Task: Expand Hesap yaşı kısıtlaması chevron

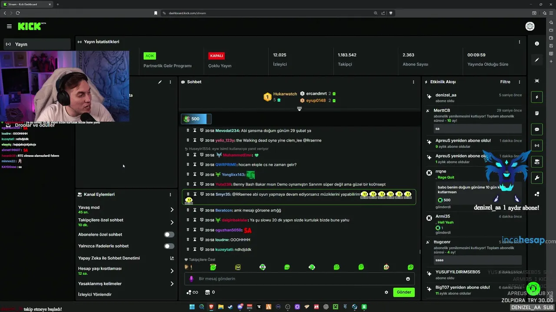Action: click(x=172, y=271)
